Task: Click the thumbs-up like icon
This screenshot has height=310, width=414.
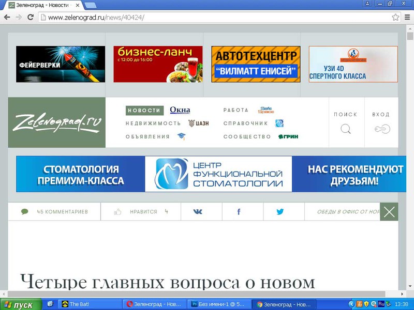Action: click(117, 212)
